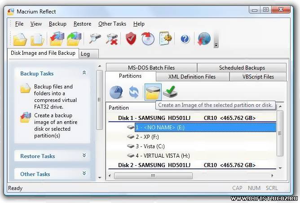Click the task pane vertical scrollbar thumb
Image resolution: width=300 pixels, height=203 pixels.
coord(99,100)
